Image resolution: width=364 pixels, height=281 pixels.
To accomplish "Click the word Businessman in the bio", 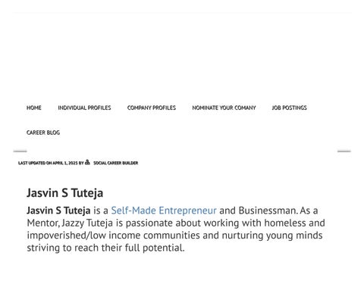I will [268, 211].
